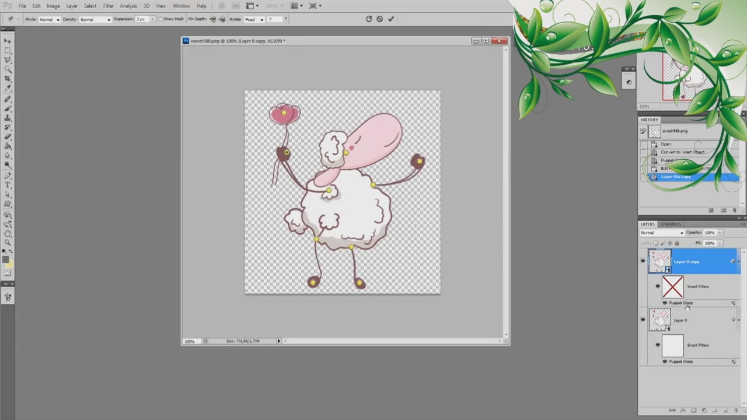Open the Analysis menu
The width and height of the screenshot is (747, 420).
tap(128, 6)
